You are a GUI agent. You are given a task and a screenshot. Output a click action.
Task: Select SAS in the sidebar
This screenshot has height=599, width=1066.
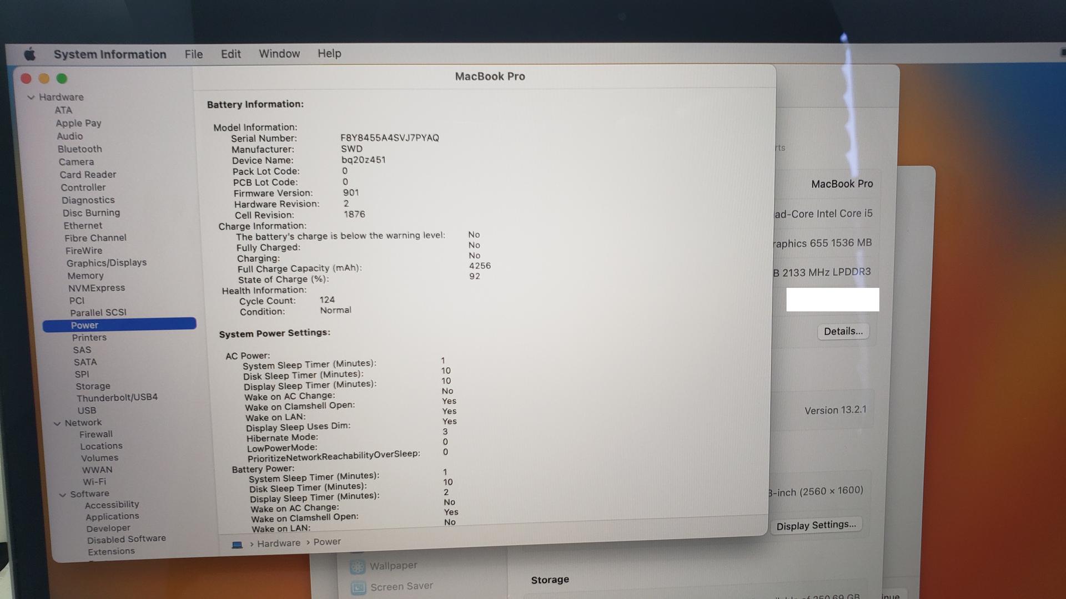click(x=82, y=350)
